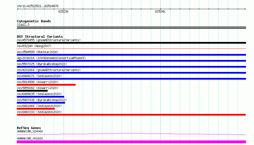
Task: Open variant nsv4201814 (gnomADStructuralVariants) label
Action: pos(49,70)
